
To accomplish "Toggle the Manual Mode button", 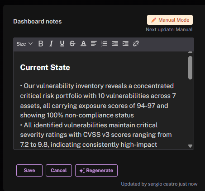I will [x=170, y=20].
